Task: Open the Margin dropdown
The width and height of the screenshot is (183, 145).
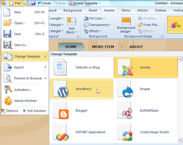Action: click(x=56, y=25)
